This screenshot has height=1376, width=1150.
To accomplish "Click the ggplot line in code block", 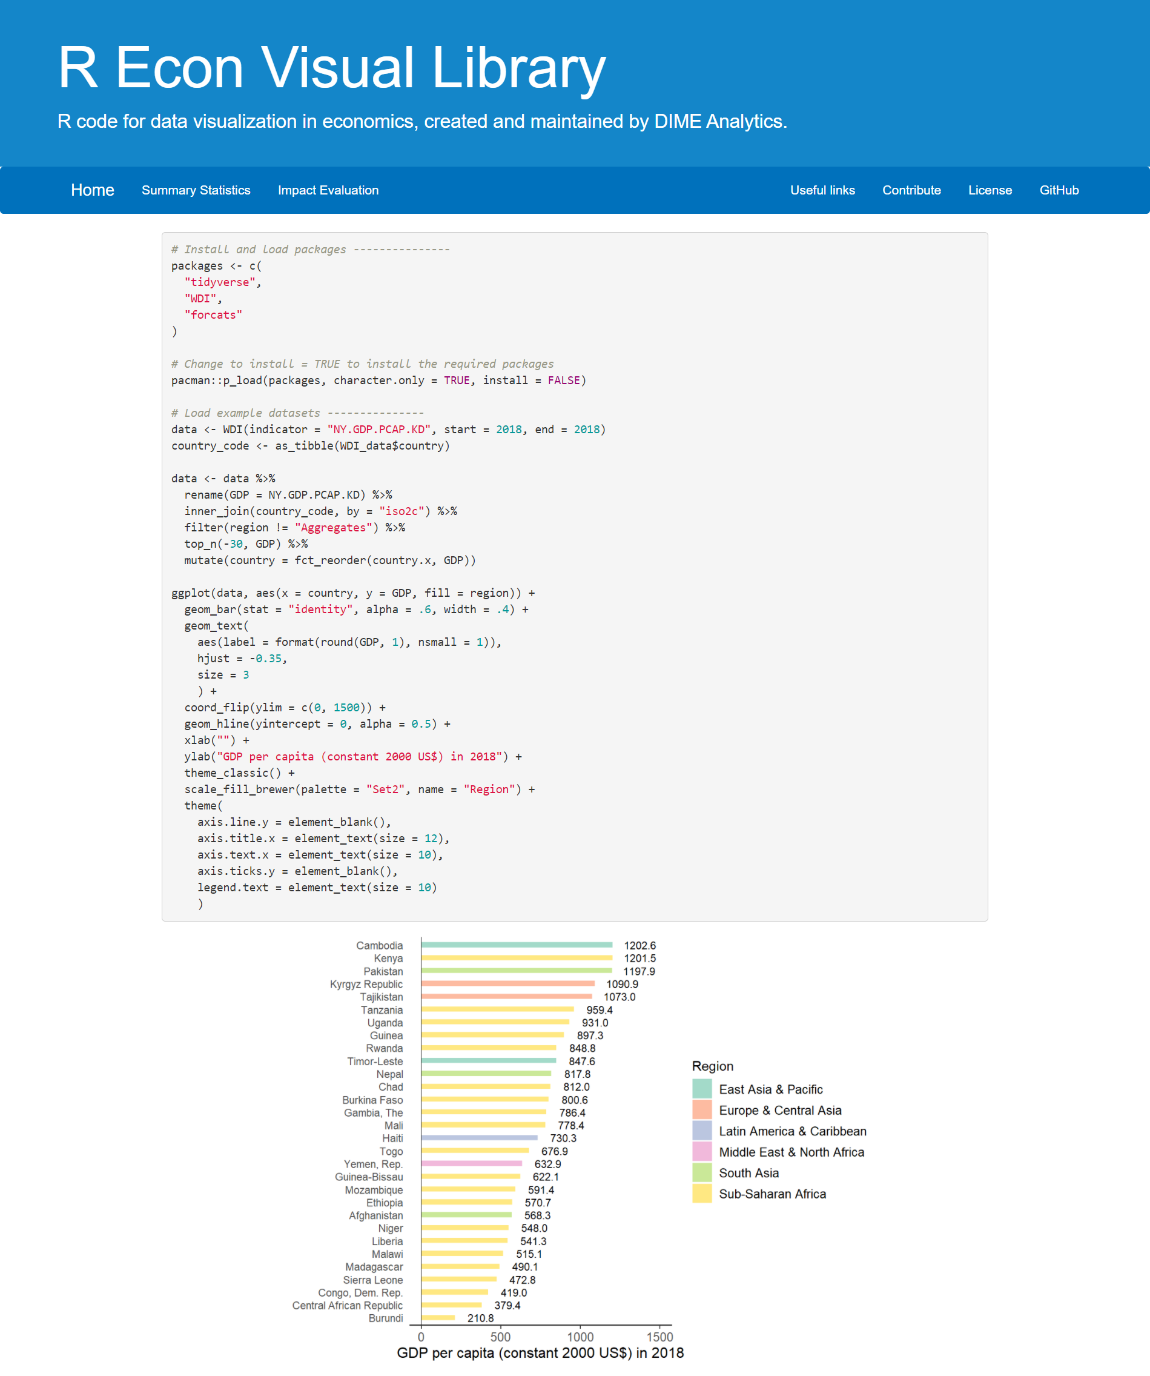I will tap(352, 593).
